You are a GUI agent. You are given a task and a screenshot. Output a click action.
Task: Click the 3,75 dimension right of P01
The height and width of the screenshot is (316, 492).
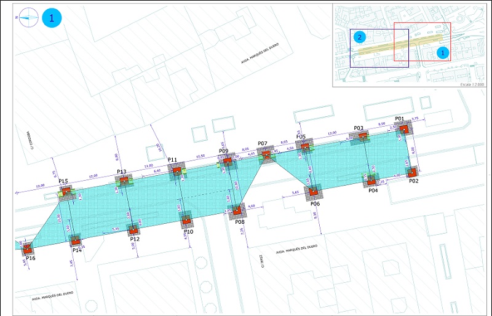click(x=415, y=119)
